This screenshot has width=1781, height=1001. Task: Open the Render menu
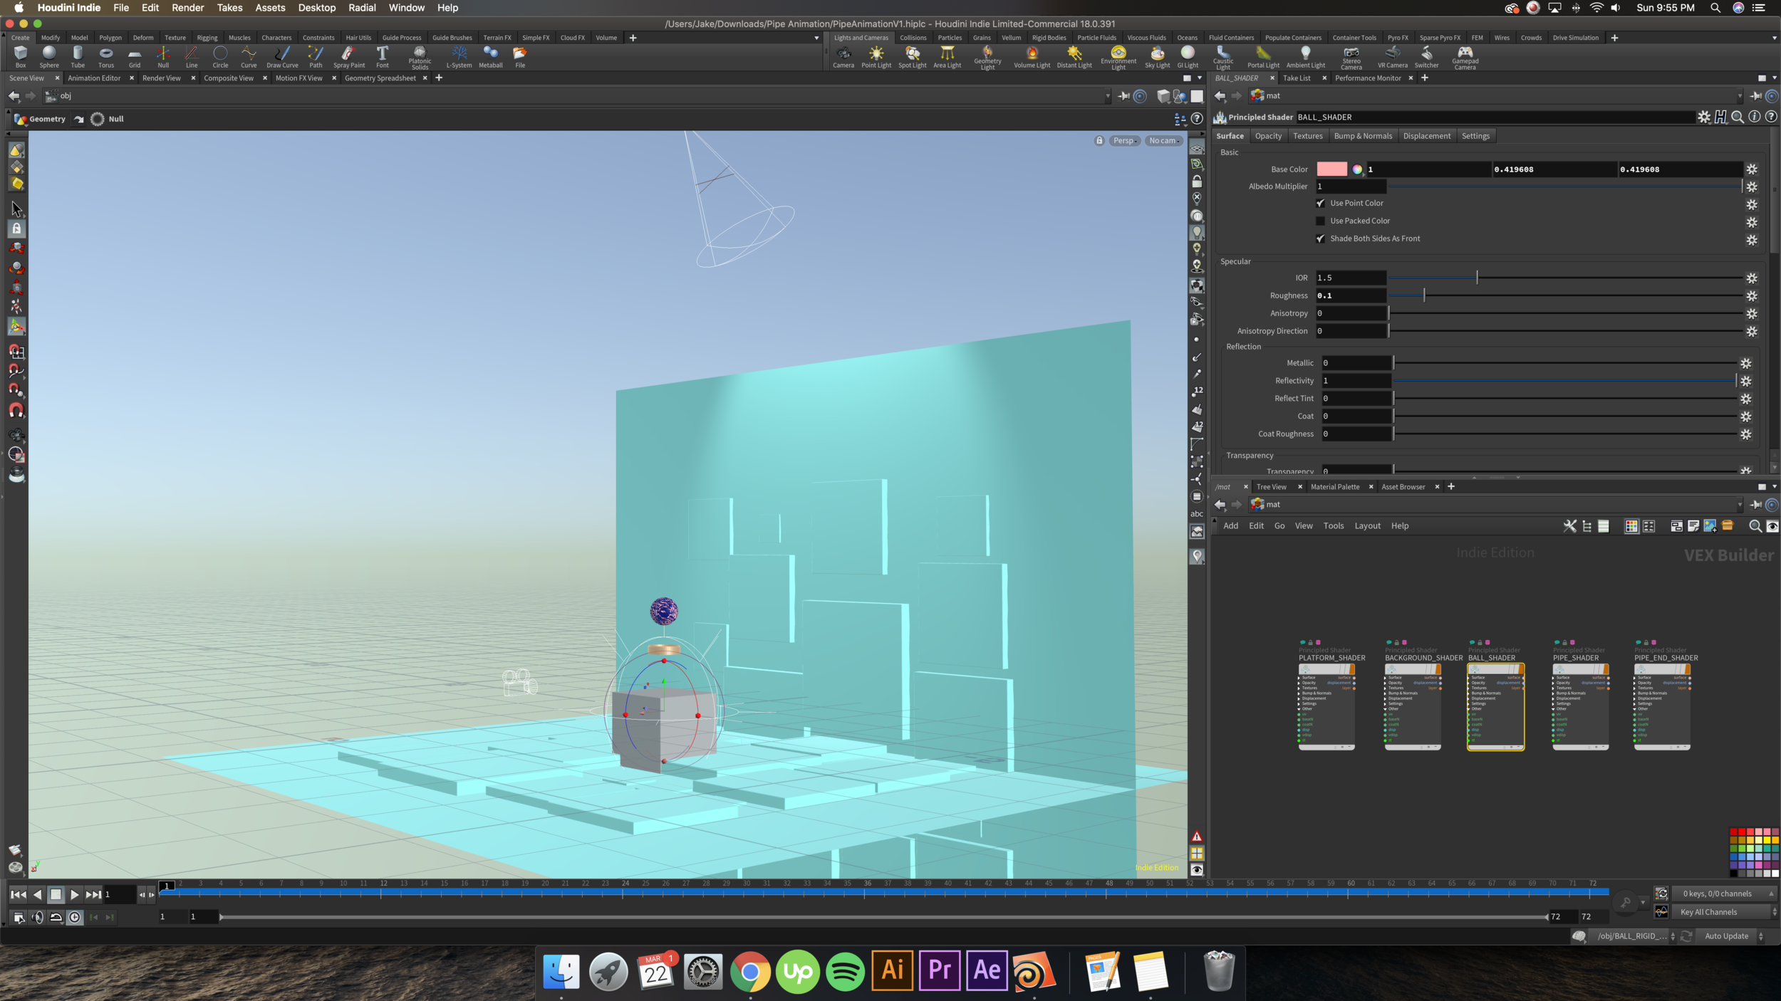(187, 8)
